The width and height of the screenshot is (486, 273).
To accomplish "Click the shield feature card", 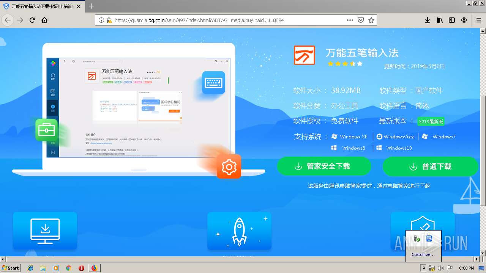I will [x=423, y=231].
